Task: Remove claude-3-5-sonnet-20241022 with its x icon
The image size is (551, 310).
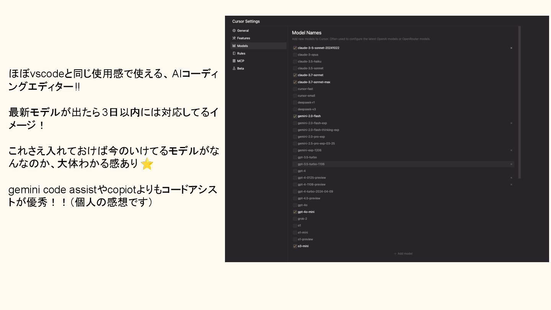Action: (x=511, y=48)
